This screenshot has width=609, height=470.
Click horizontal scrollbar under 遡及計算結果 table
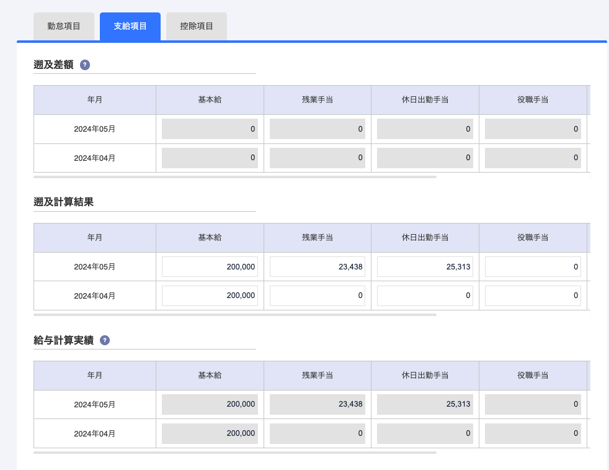click(235, 315)
